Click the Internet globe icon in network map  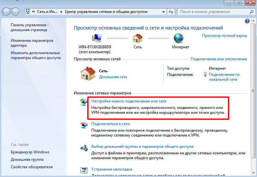178,39
